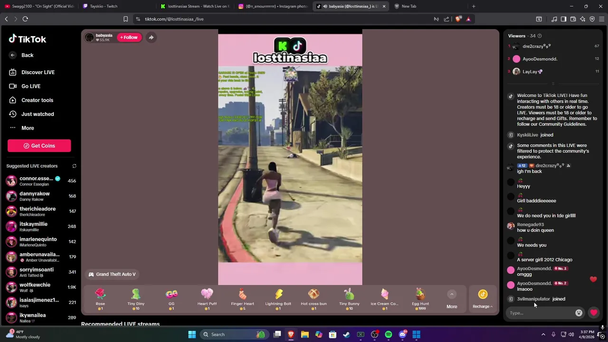Open Just watched section
This screenshot has height=342, width=608.
pos(31,114)
